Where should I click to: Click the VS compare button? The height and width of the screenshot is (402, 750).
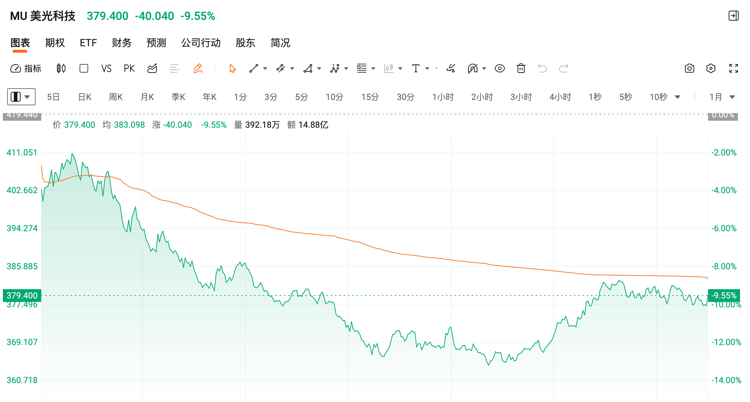[x=106, y=68]
